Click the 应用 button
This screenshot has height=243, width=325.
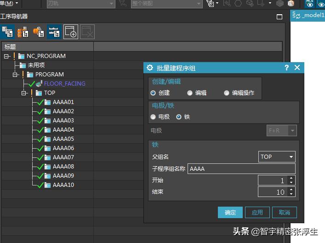coord(257,213)
